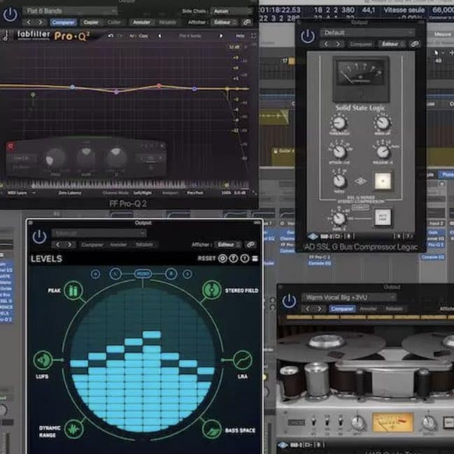The image size is (454, 454).
Task: Click Zero Latency processing mode
Action: tap(70, 193)
